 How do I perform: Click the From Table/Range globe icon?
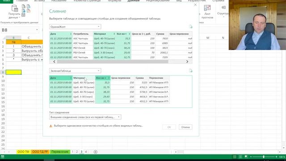[24, 11]
